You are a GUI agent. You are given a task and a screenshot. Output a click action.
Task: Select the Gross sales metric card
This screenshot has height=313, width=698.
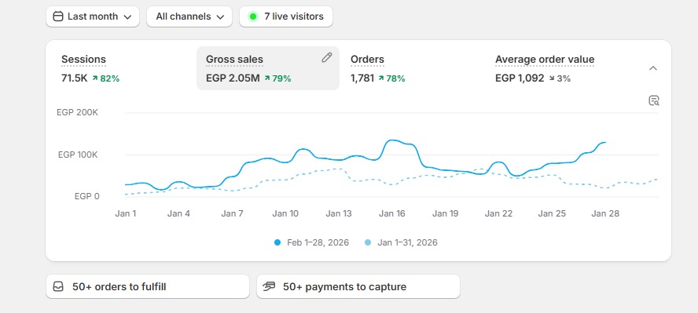268,68
